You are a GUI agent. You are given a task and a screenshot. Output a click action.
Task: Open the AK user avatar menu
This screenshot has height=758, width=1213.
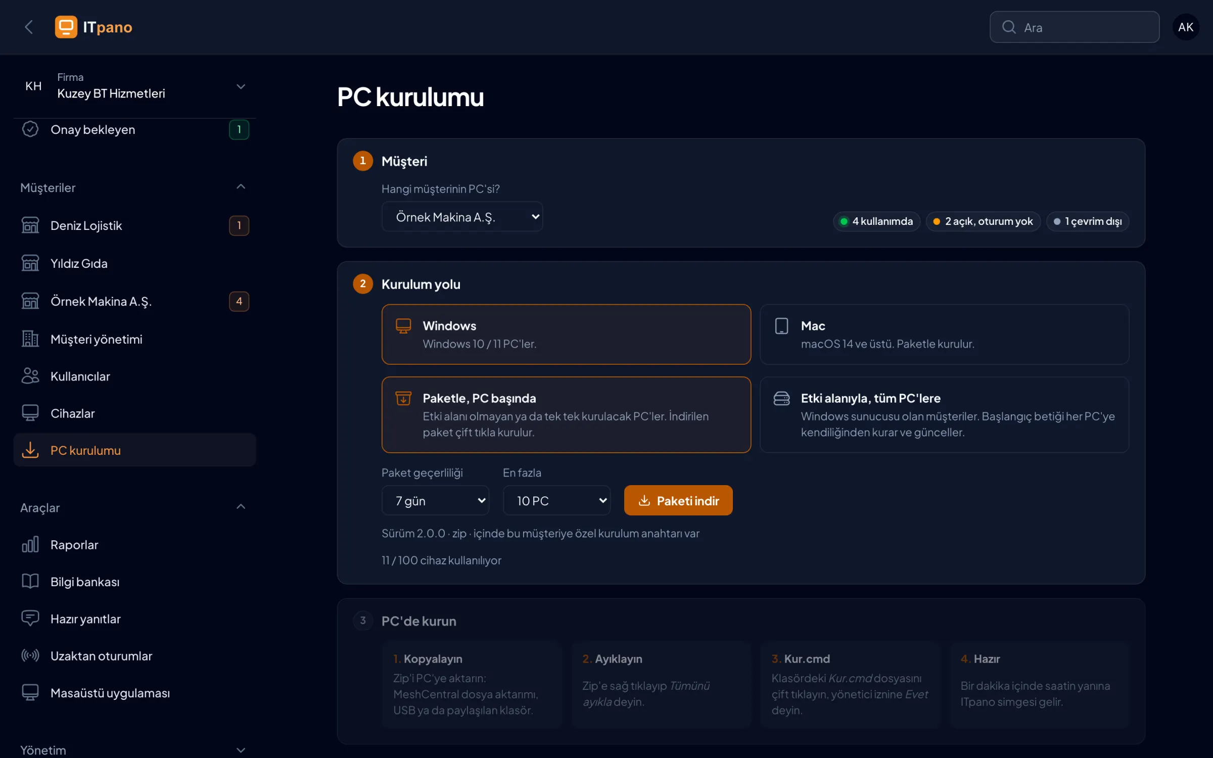(1186, 27)
